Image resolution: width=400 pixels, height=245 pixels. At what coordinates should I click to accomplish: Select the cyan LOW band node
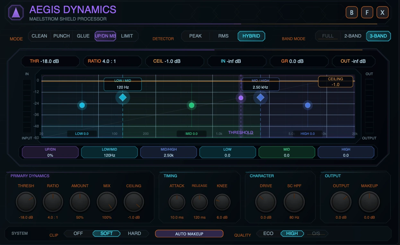tap(82, 105)
